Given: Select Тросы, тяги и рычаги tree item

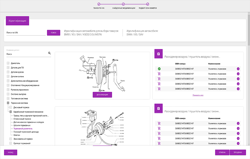Looking at the screenshot, I should click(31, 116).
